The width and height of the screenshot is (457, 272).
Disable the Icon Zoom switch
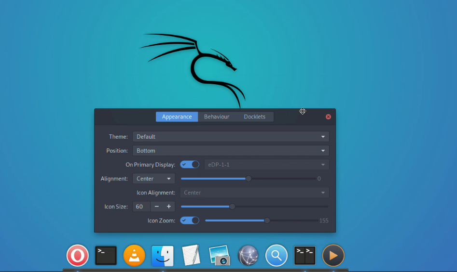[190, 220]
